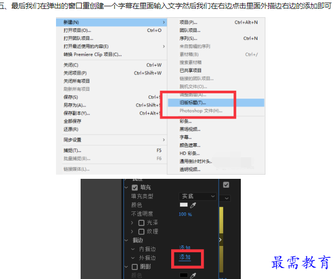335x279 pixels.
Task: Choose 项目(P)... in the submenu
Action: 216,22
